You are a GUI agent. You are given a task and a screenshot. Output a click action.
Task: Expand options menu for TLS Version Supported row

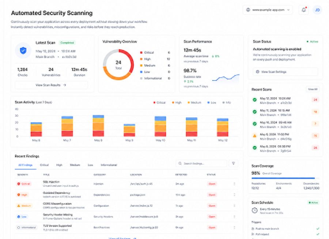234,227
